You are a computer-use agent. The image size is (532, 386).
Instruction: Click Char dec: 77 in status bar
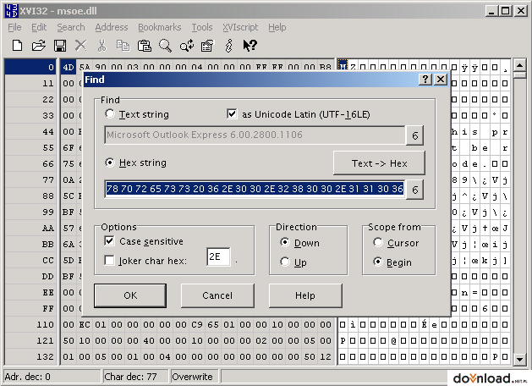[x=135, y=377]
